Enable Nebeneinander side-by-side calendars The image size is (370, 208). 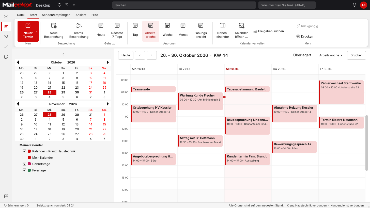223,31
